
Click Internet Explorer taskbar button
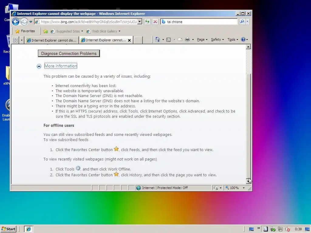[x=29, y=229]
